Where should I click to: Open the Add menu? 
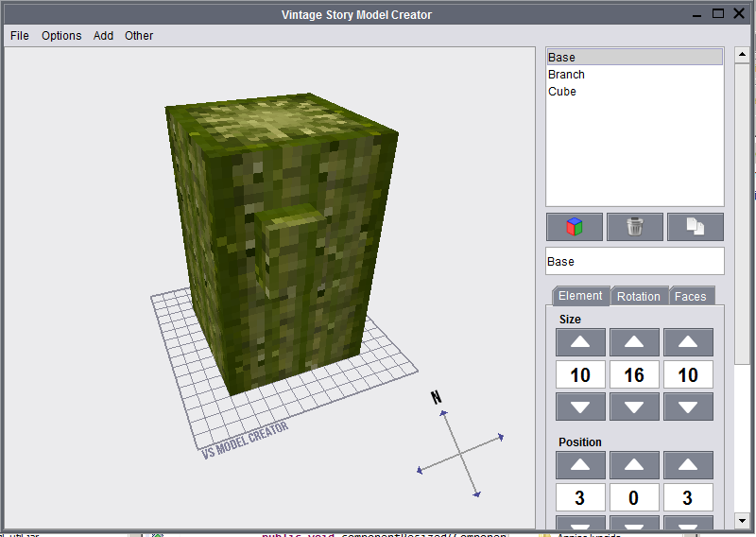(x=103, y=36)
